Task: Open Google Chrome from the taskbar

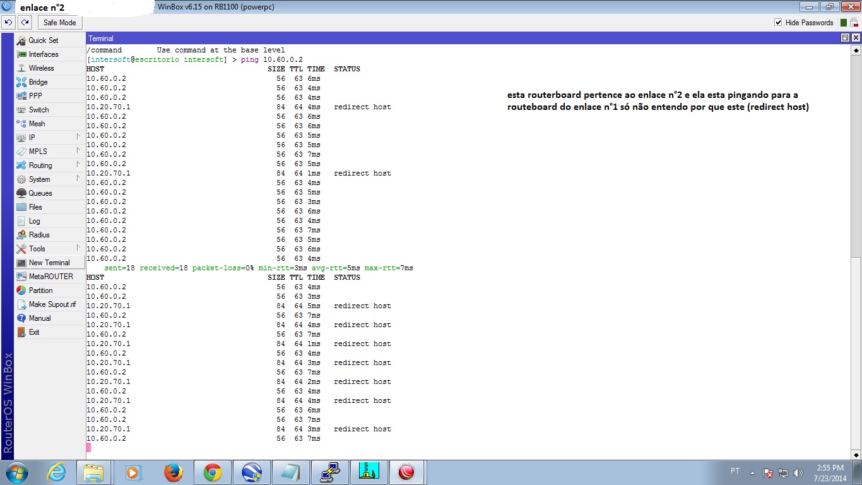Action: pyautogui.click(x=212, y=472)
